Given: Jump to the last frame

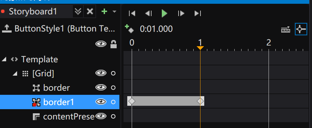Looking at the screenshot, I should (x=198, y=13).
